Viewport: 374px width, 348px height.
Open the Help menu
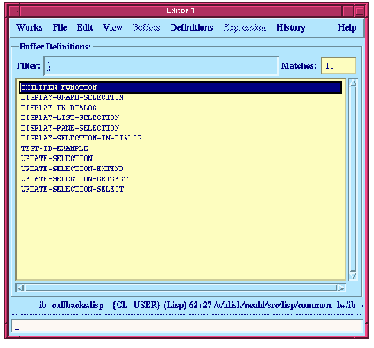(x=347, y=27)
